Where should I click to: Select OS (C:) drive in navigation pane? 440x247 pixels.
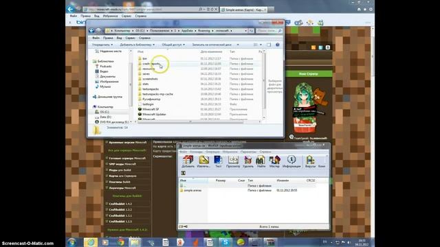[x=104, y=112]
